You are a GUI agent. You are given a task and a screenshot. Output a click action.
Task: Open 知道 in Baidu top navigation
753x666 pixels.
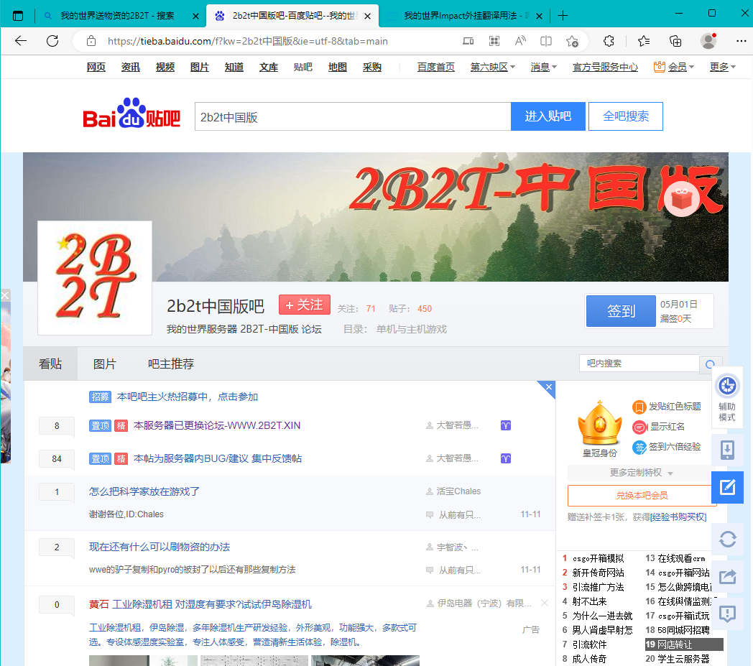click(x=234, y=68)
